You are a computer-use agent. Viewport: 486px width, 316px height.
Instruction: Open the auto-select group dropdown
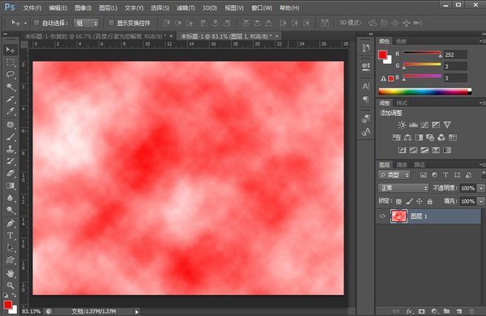pos(86,23)
